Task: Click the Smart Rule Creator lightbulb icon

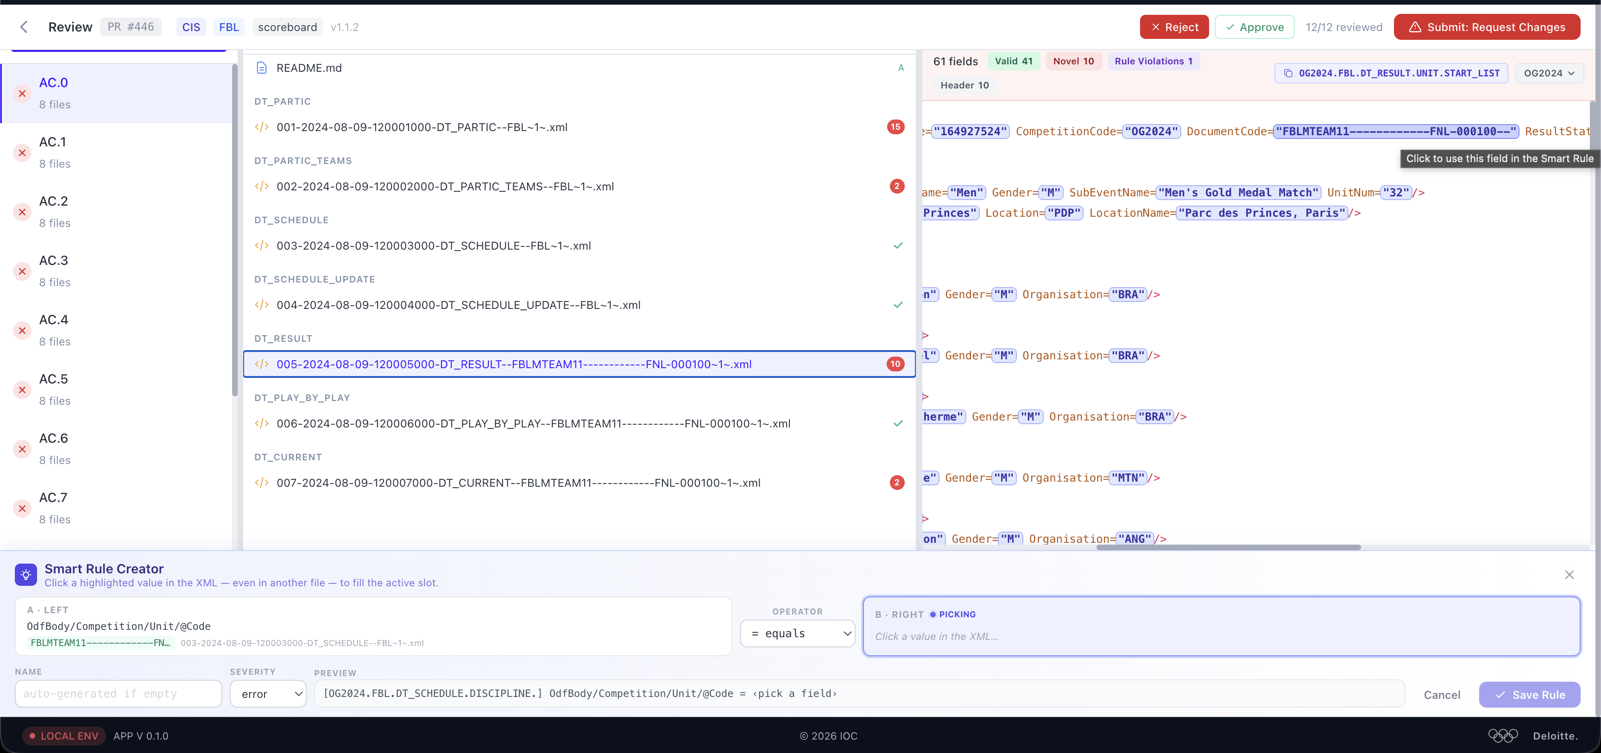Action: pos(26,575)
